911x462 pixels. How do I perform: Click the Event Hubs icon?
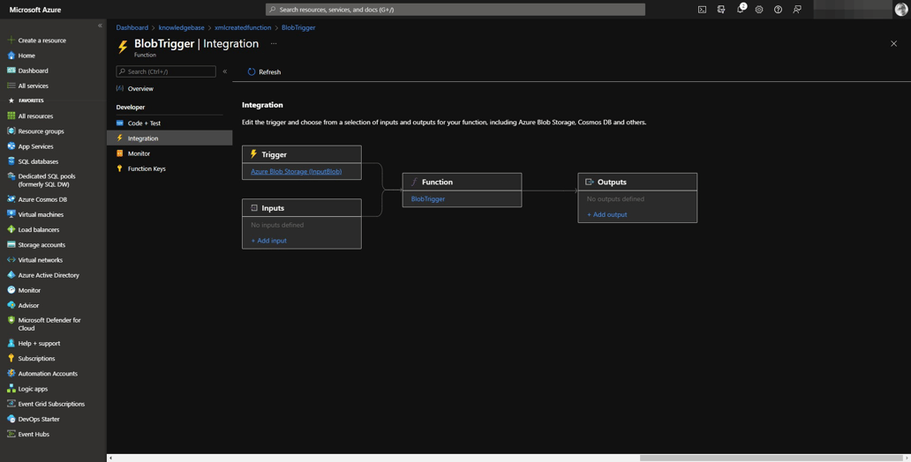coord(11,434)
